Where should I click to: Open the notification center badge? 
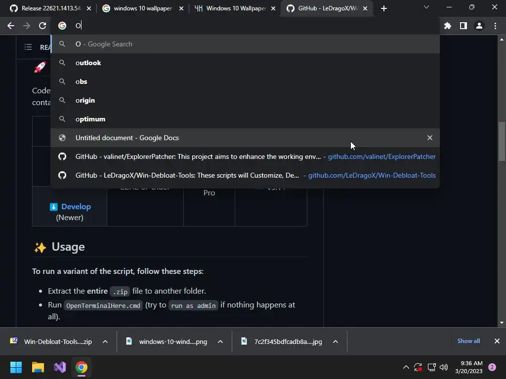coord(492,367)
